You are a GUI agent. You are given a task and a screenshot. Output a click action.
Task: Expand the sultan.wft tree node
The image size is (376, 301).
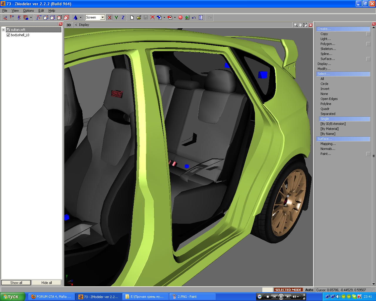pyautogui.click(x=3, y=30)
